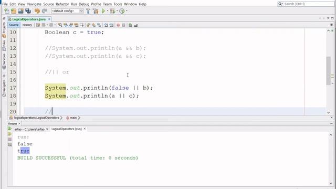
Task: Open the Files side panel
Action: 4,46
